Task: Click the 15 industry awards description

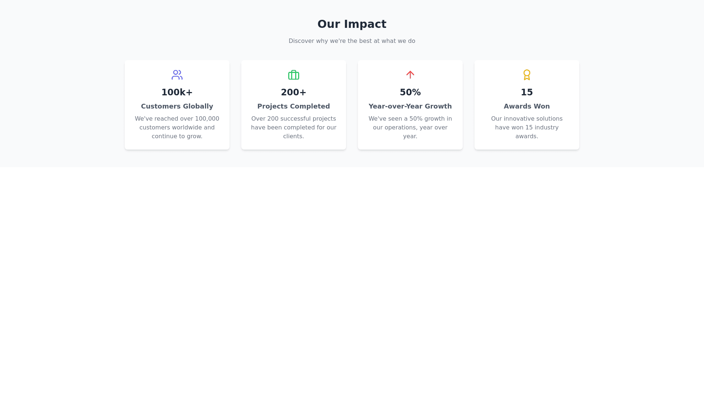Action: point(527,128)
